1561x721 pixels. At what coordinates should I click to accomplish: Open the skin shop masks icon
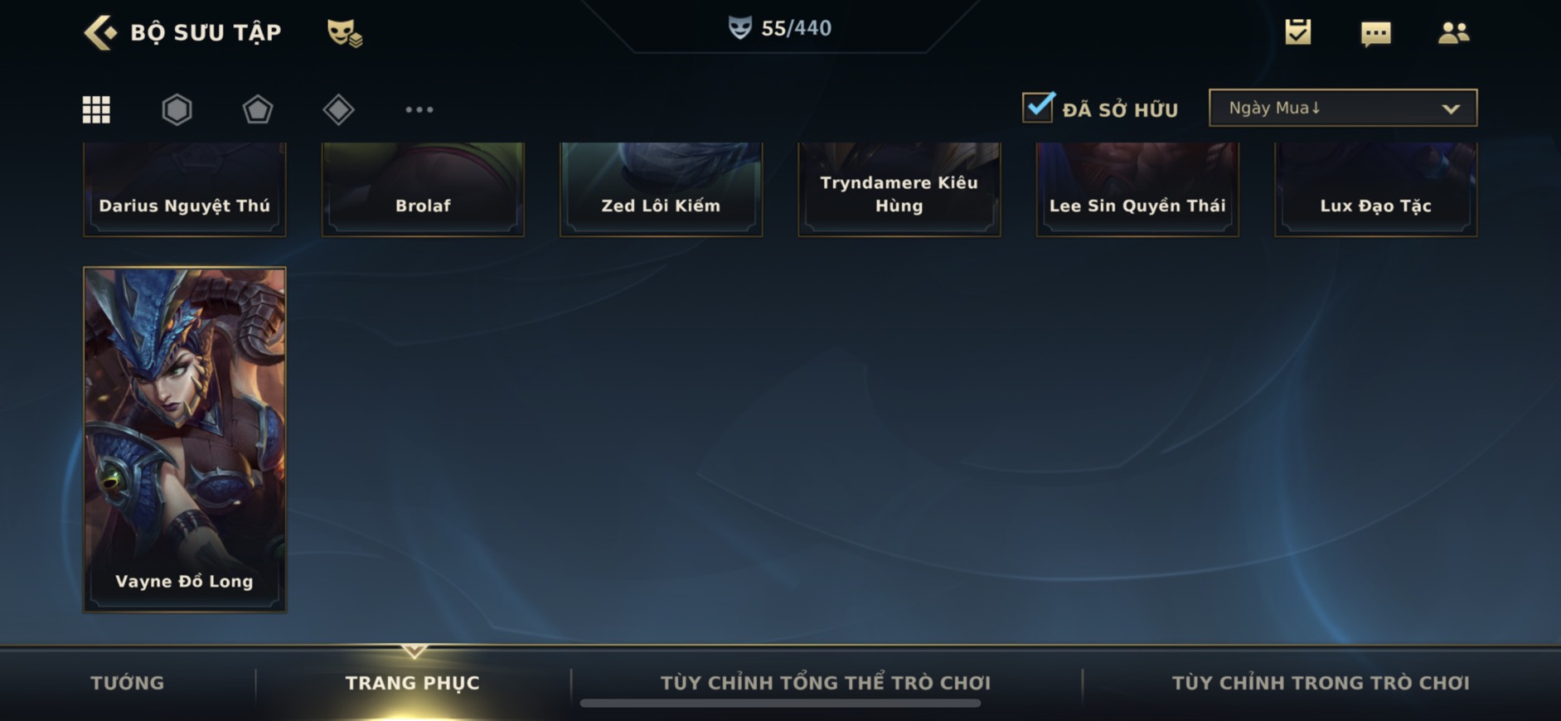tap(344, 32)
